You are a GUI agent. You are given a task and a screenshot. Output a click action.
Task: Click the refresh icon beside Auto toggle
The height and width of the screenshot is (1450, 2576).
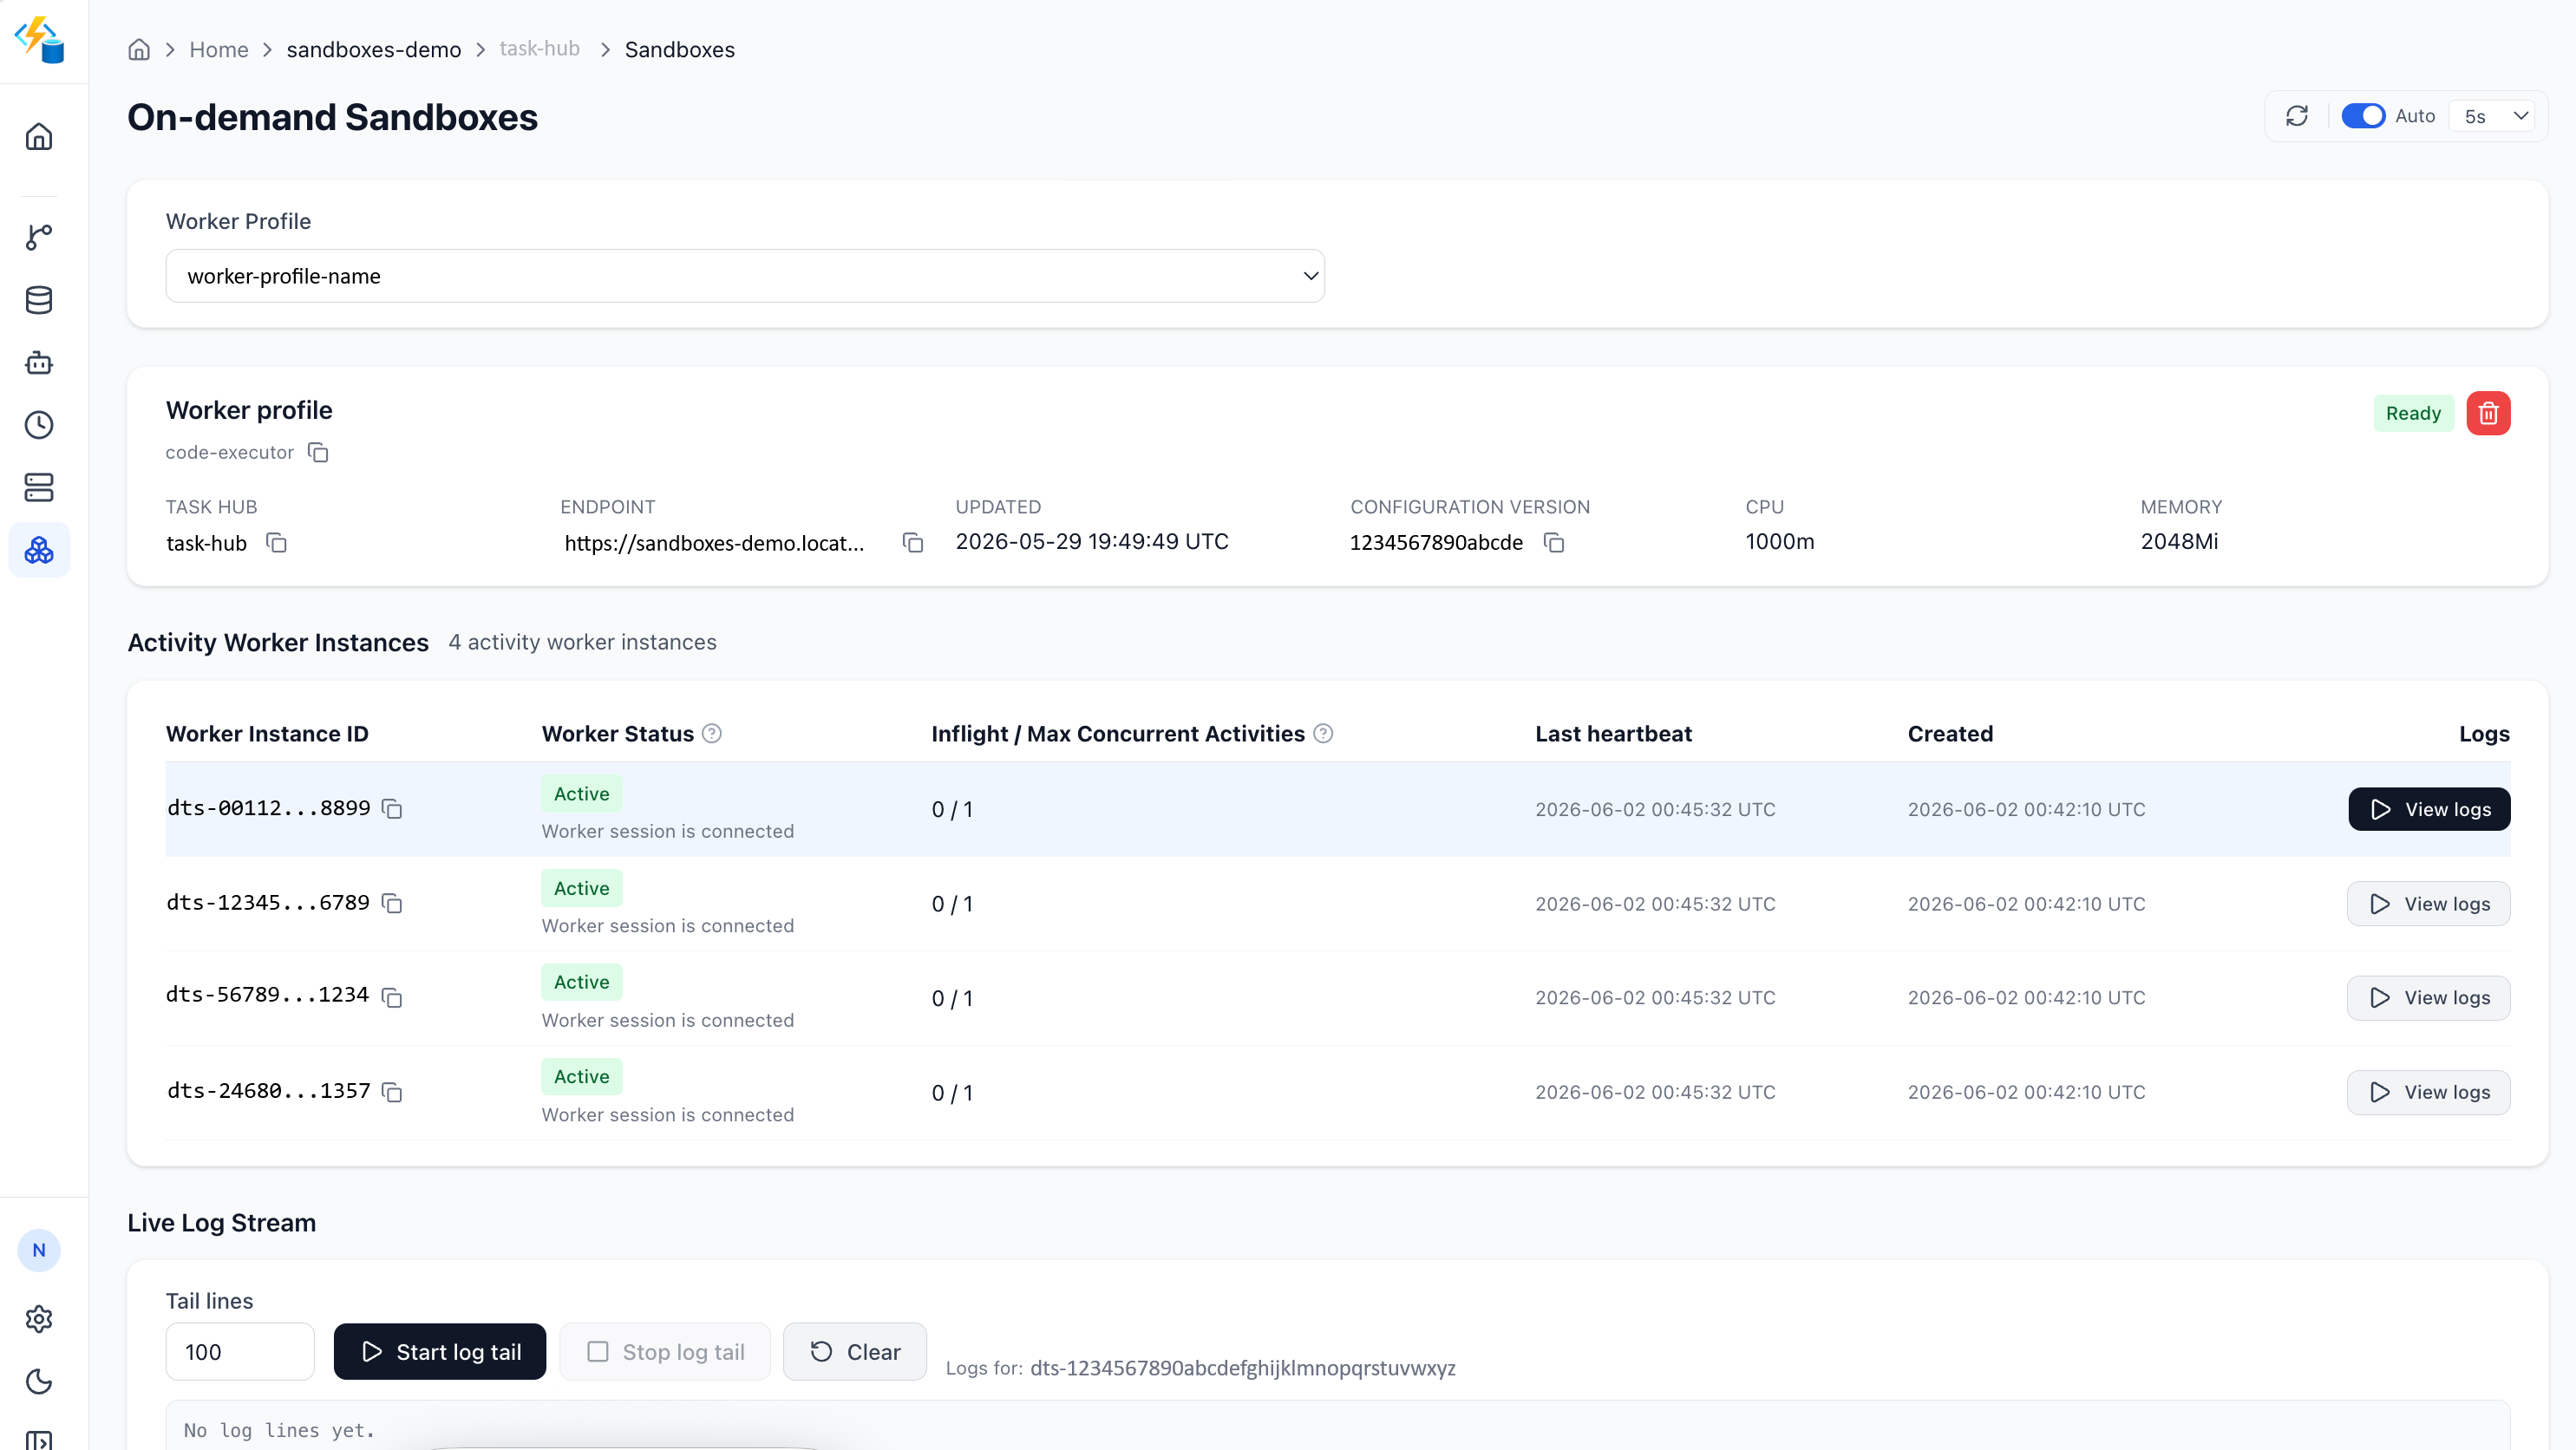[x=2297, y=116]
